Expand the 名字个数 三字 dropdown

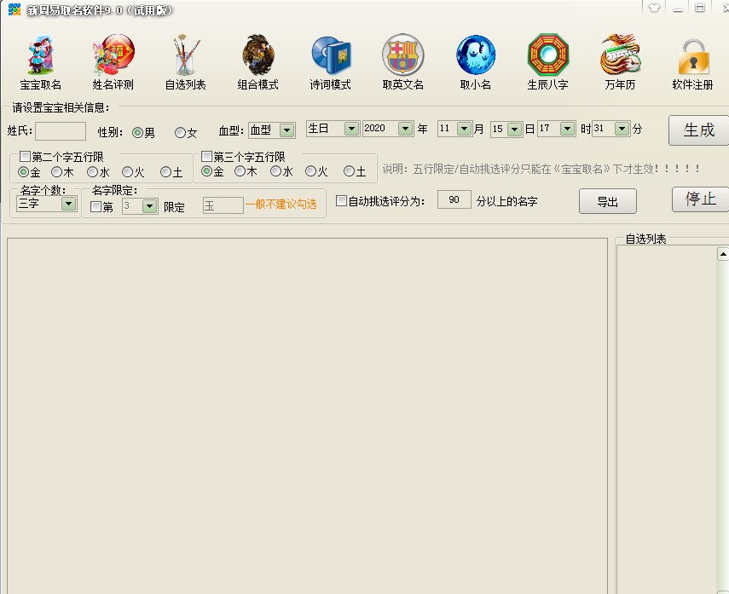coord(68,205)
